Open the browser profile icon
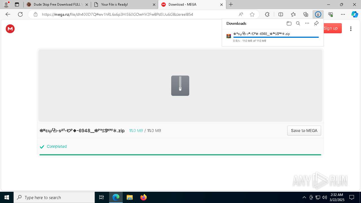This screenshot has width=361, height=203. (6, 5)
